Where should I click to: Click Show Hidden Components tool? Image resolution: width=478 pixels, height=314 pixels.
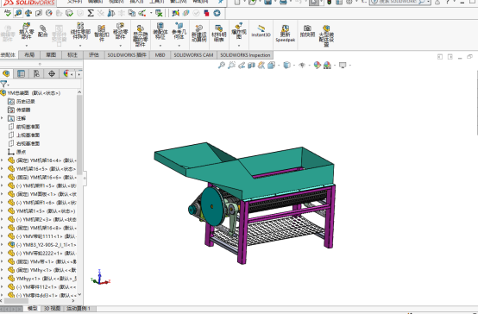tap(141, 35)
